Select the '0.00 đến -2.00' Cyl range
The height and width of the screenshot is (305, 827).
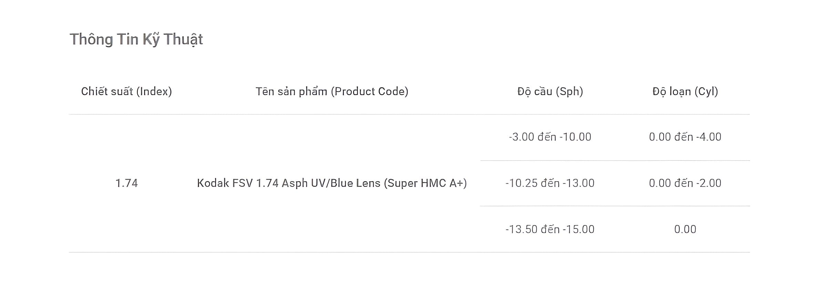685,183
